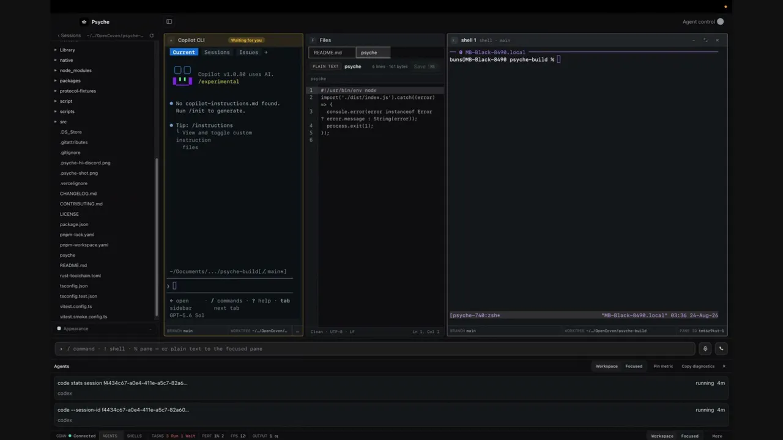Image resolution: width=783 pixels, height=440 pixels.
Task: Go back to Sessions
Action: click(69, 35)
